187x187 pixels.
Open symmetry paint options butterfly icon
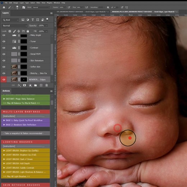pos(127,8)
